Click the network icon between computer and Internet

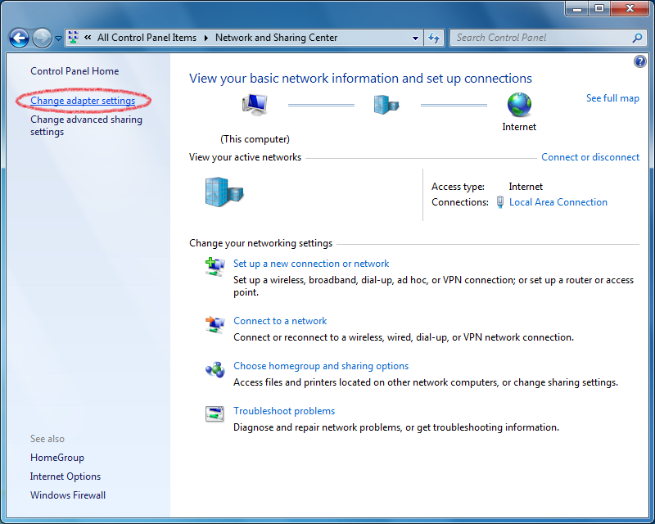(x=386, y=105)
